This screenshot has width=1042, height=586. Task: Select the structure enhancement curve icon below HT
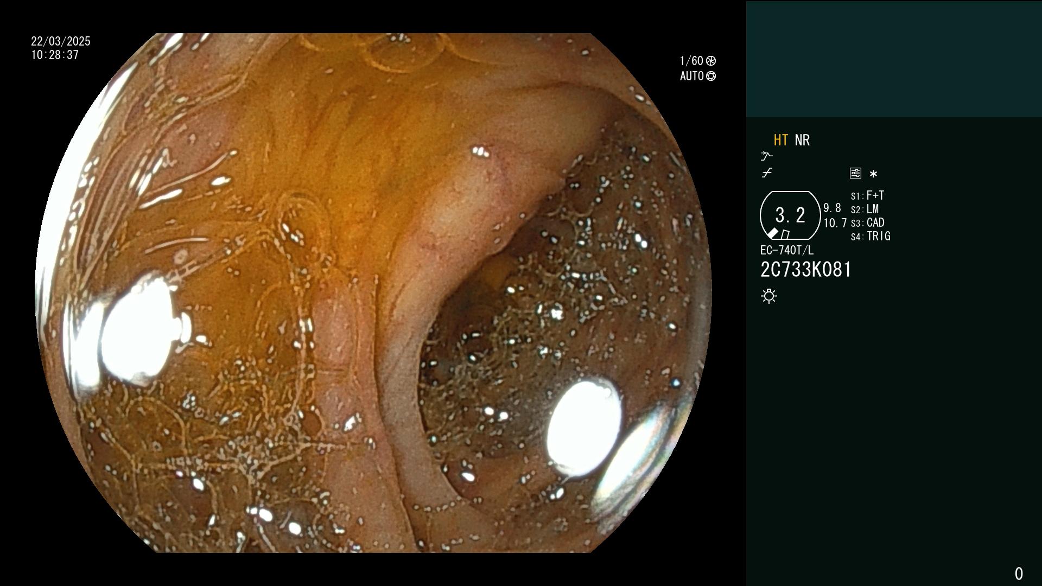(x=766, y=156)
